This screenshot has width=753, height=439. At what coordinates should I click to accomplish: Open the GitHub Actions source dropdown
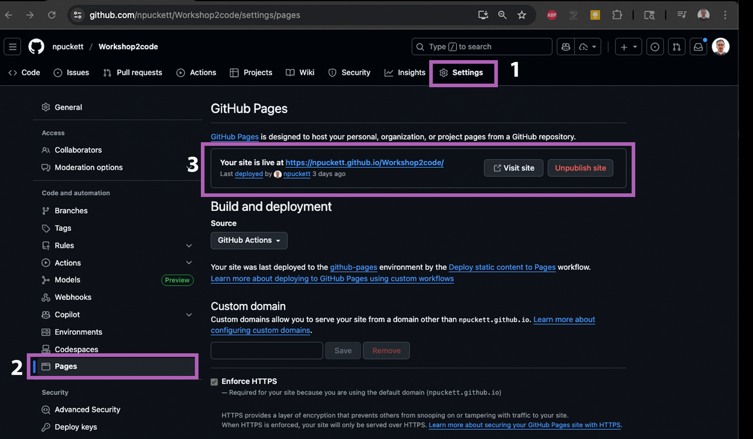249,240
